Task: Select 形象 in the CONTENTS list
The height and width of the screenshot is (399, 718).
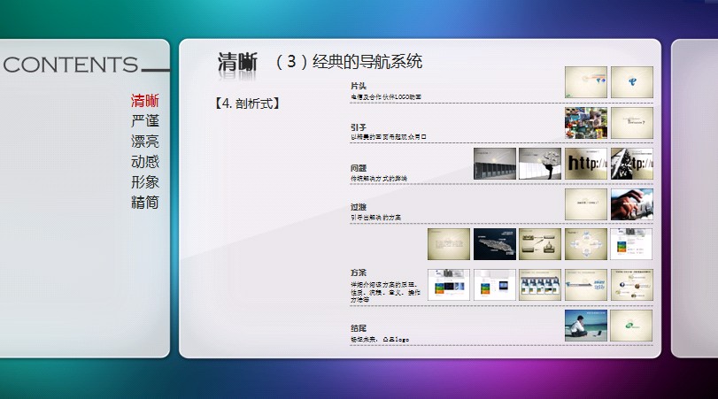Action: (x=144, y=182)
